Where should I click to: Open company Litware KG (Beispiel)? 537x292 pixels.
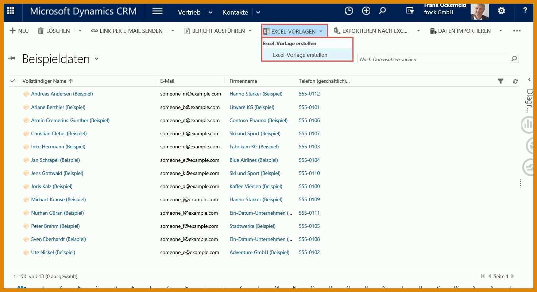pos(252,107)
